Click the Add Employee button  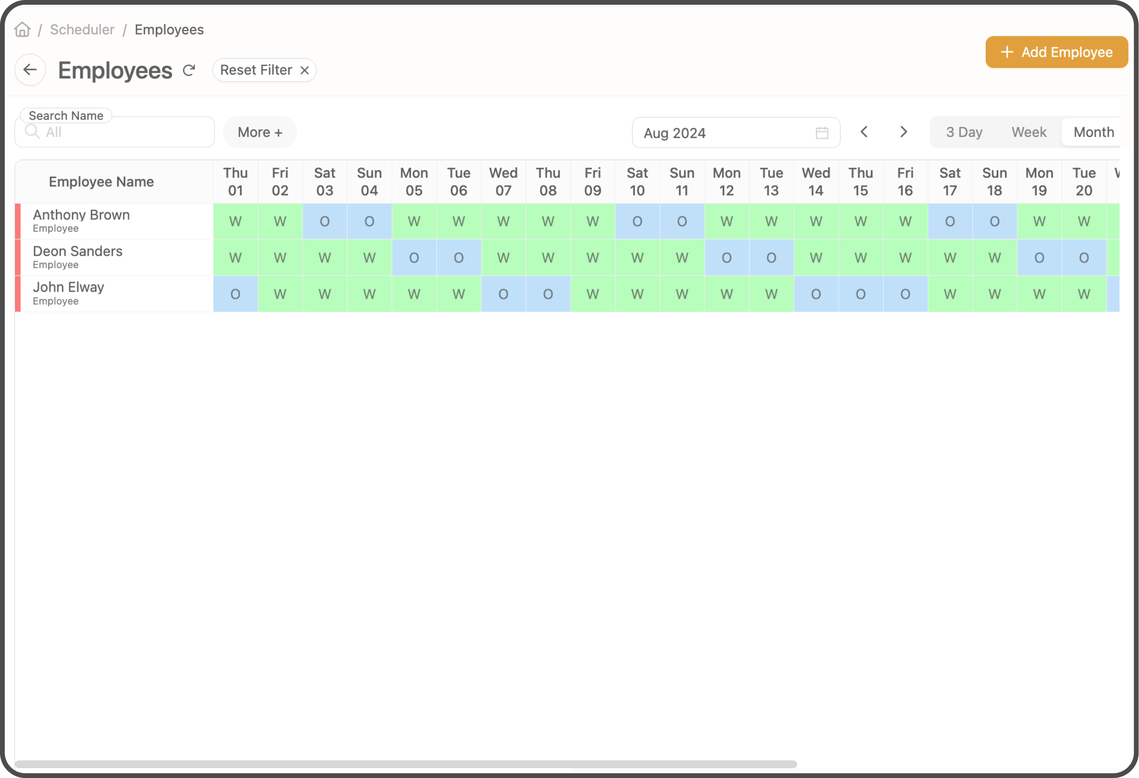click(1056, 52)
